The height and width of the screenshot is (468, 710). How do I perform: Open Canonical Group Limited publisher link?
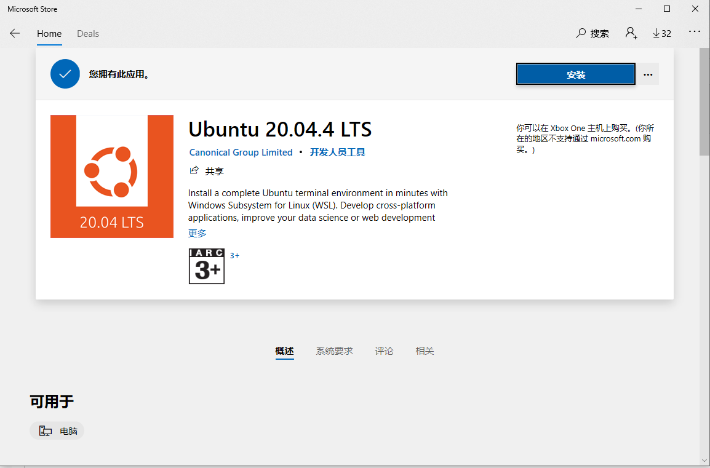pos(241,153)
